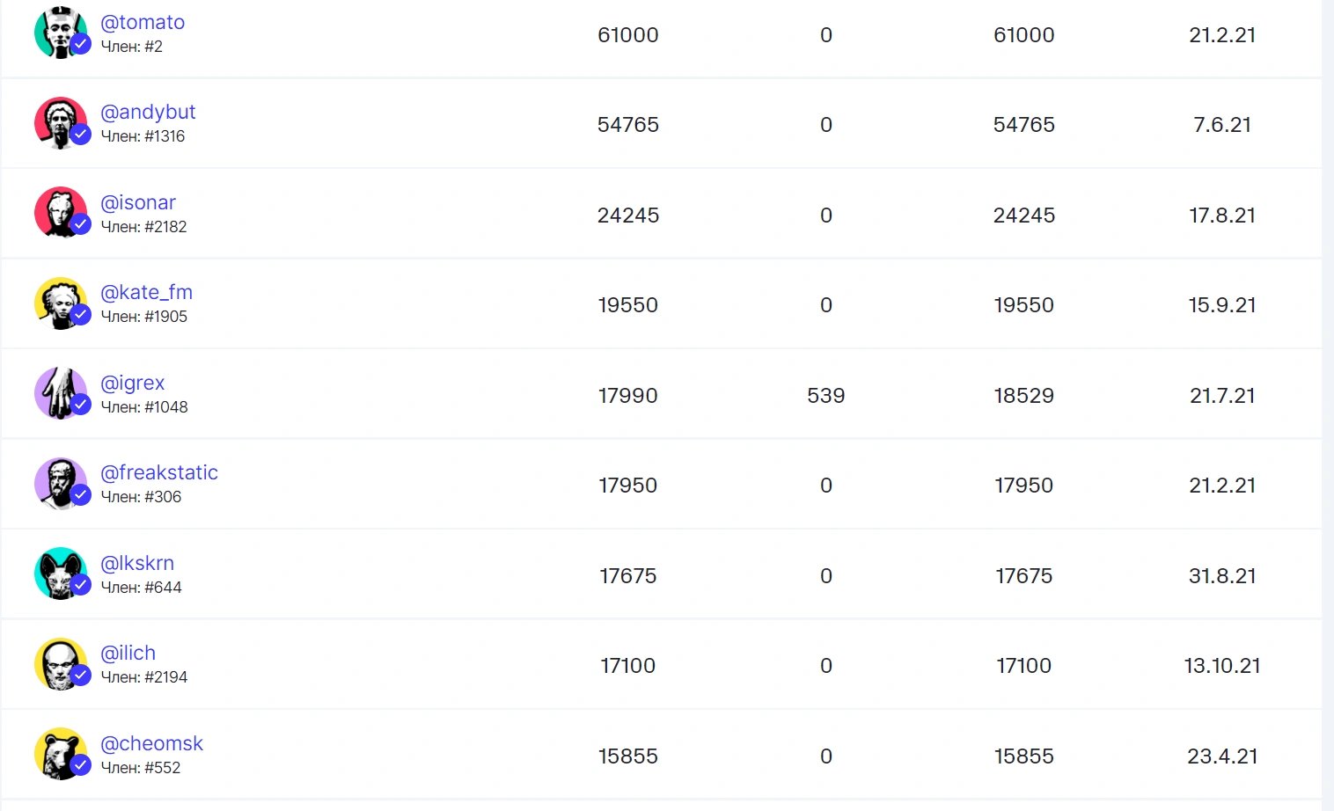
Task: Click @tomato's pharaoh avatar icon
Action: [60, 33]
